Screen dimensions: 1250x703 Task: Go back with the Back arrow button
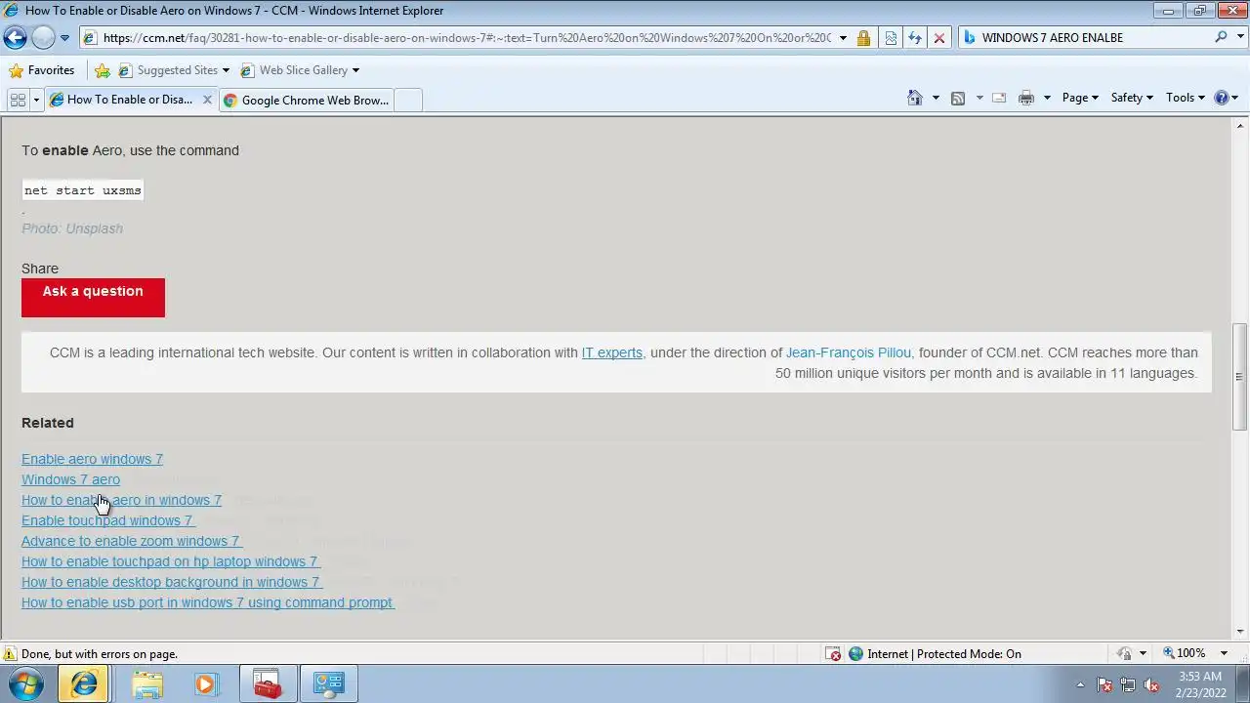pyautogui.click(x=15, y=38)
